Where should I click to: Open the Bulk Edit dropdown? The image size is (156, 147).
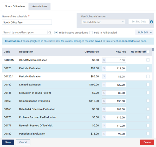tap(145, 32)
